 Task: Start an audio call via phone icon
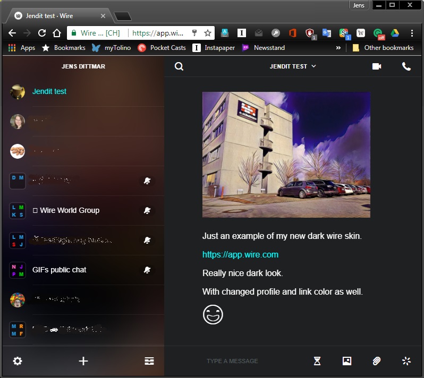pyautogui.click(x=406, y=66)
